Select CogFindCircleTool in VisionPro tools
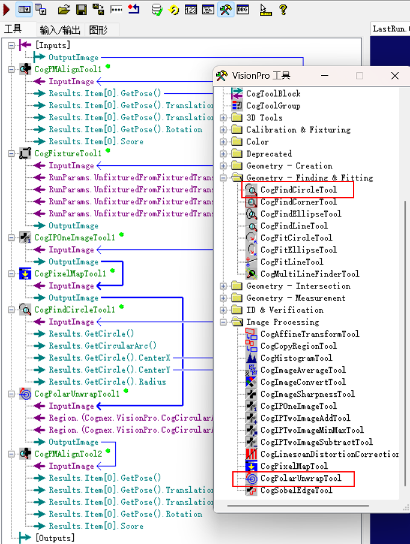Viewport: 410px width, 544px height. pos(298,190)
